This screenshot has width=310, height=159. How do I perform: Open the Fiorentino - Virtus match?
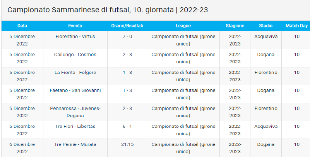75,37
